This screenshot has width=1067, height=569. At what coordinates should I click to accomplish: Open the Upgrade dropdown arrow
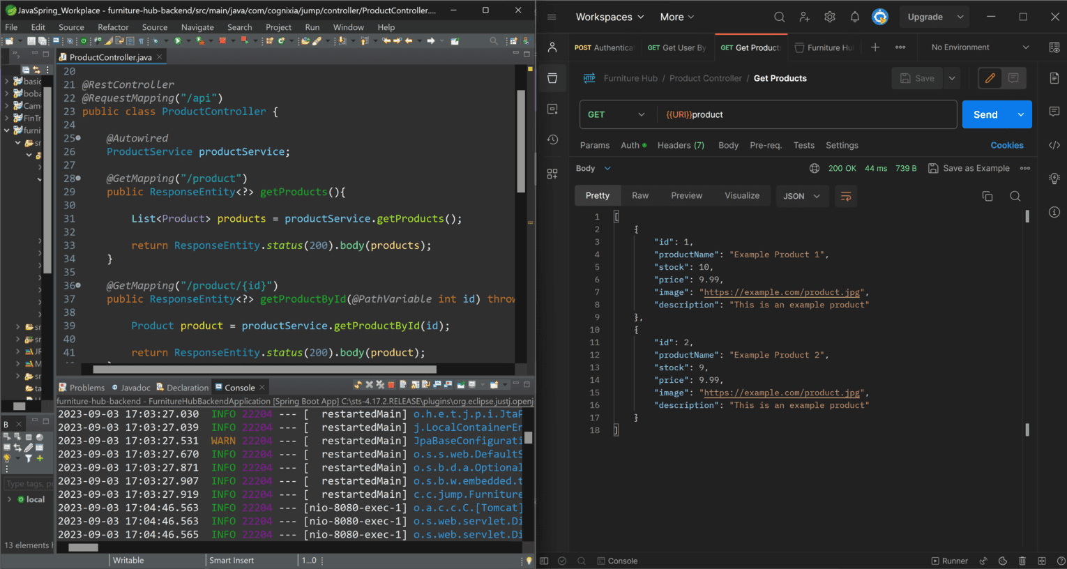[960, 17]
